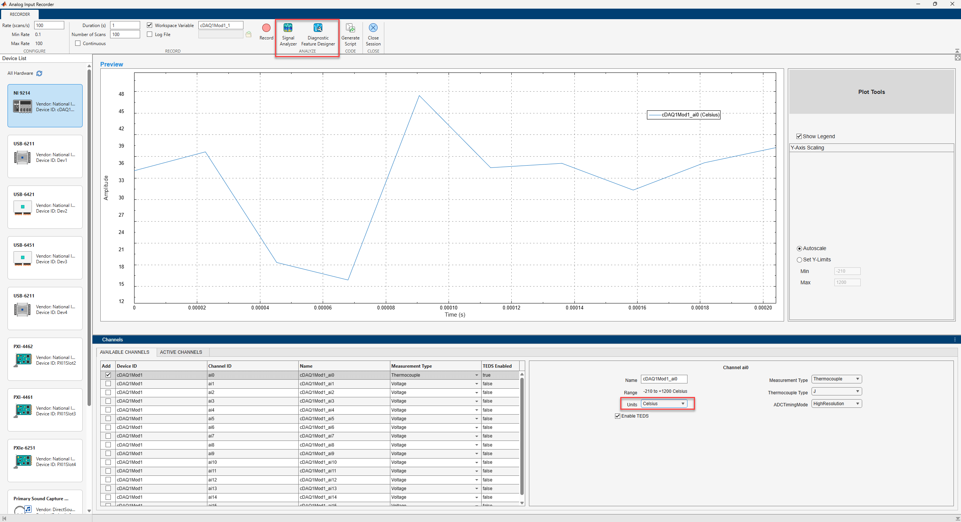961x522 pixels.
Task: Click the TEDS Enabled column header
Action: click(x=500, y=366)
